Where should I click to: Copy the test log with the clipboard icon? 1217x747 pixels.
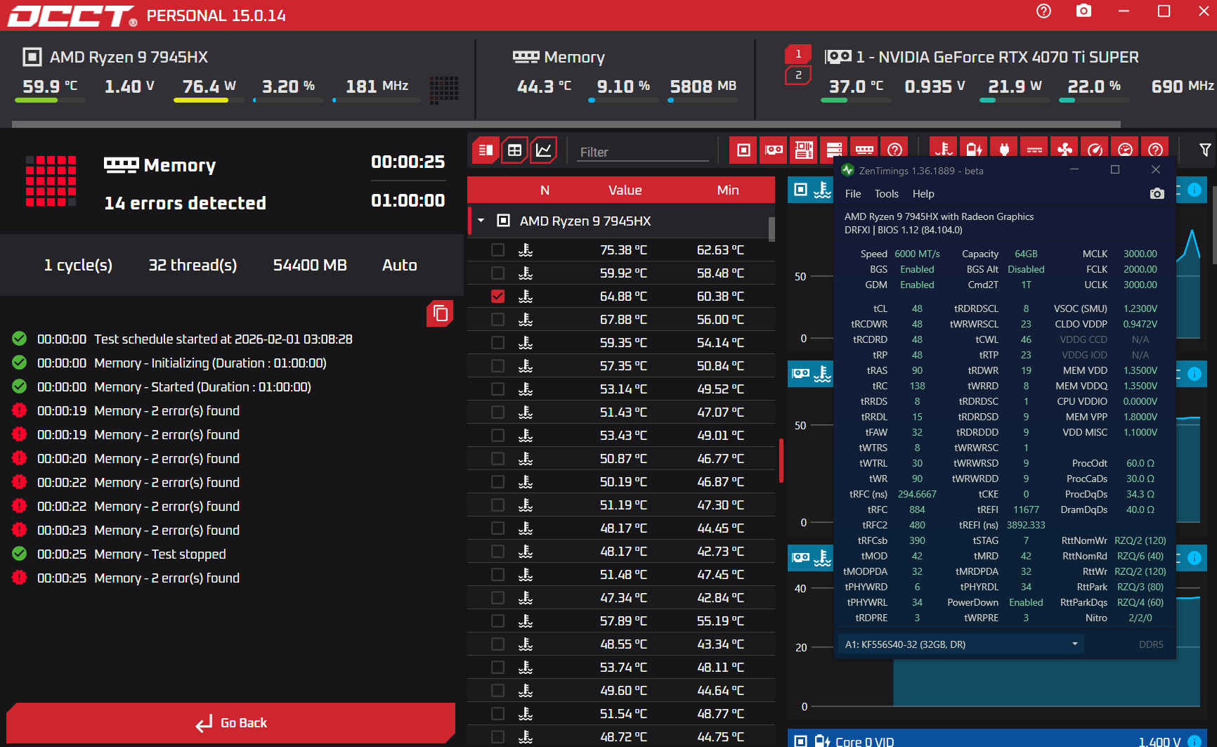[x=440, y=313]
